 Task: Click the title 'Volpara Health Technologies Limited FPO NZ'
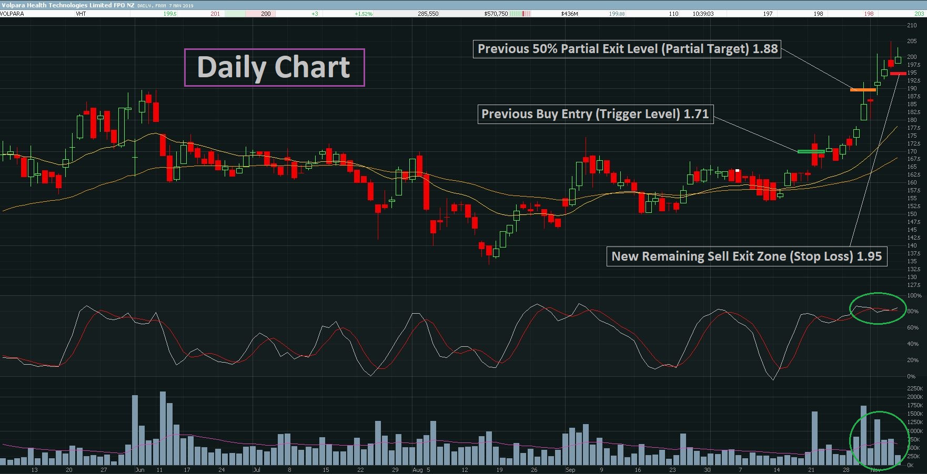pyautogui.click(x=67, y=5)
